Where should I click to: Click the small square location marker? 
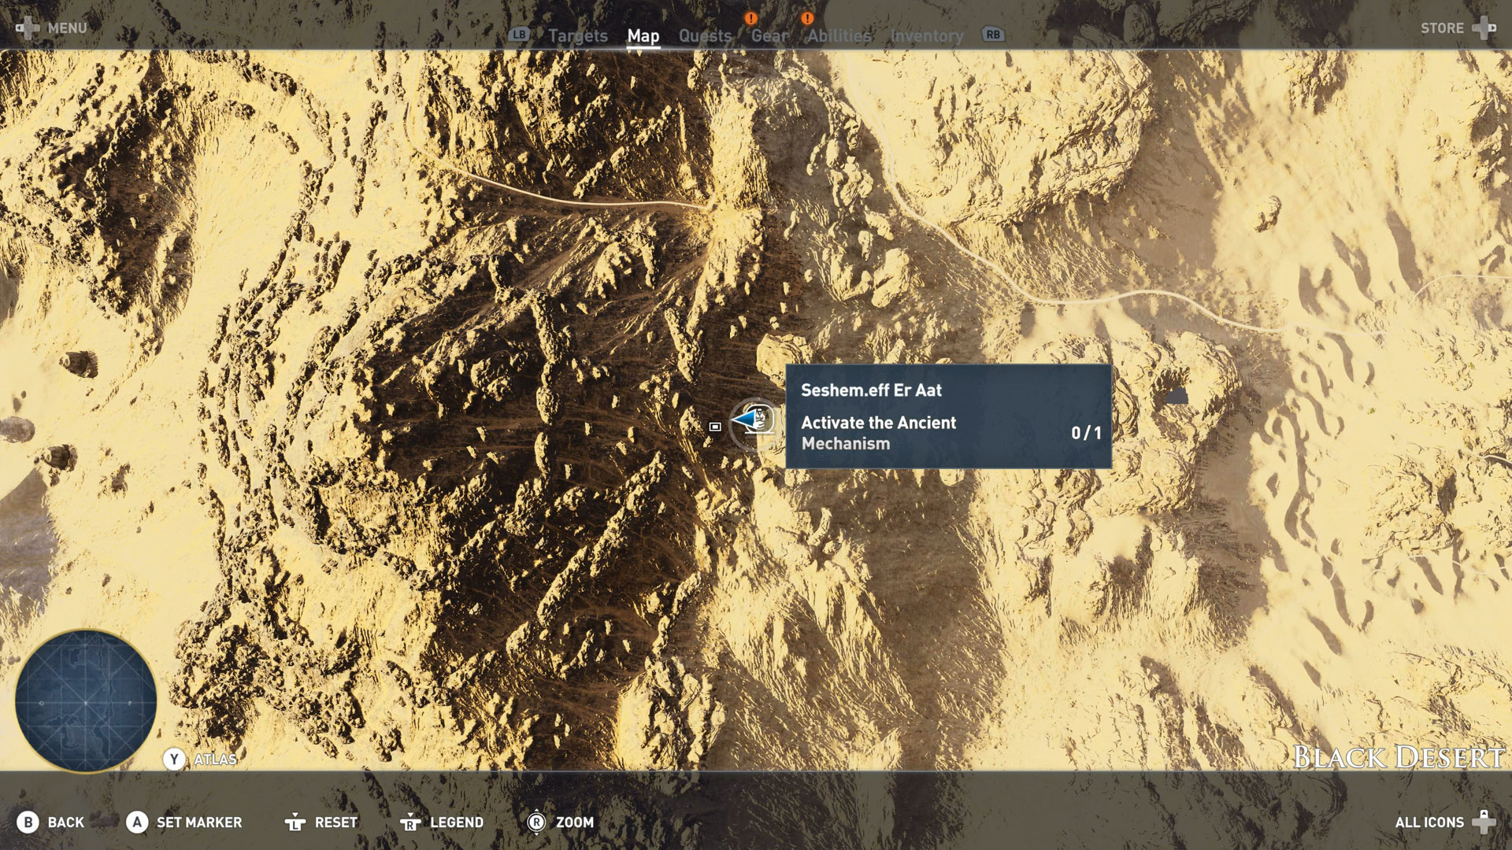click(x=715, y=427)
